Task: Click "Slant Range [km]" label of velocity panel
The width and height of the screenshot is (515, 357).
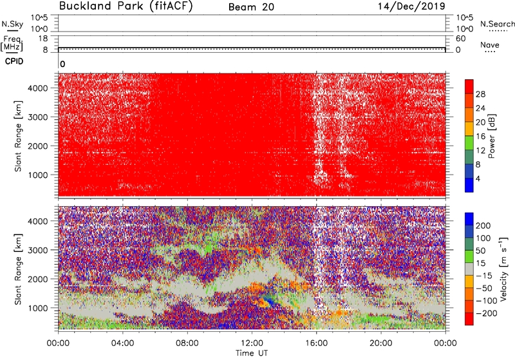Action: [x=18, y=269]
